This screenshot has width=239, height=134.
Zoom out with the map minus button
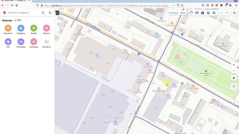click(x=234, y=71)
